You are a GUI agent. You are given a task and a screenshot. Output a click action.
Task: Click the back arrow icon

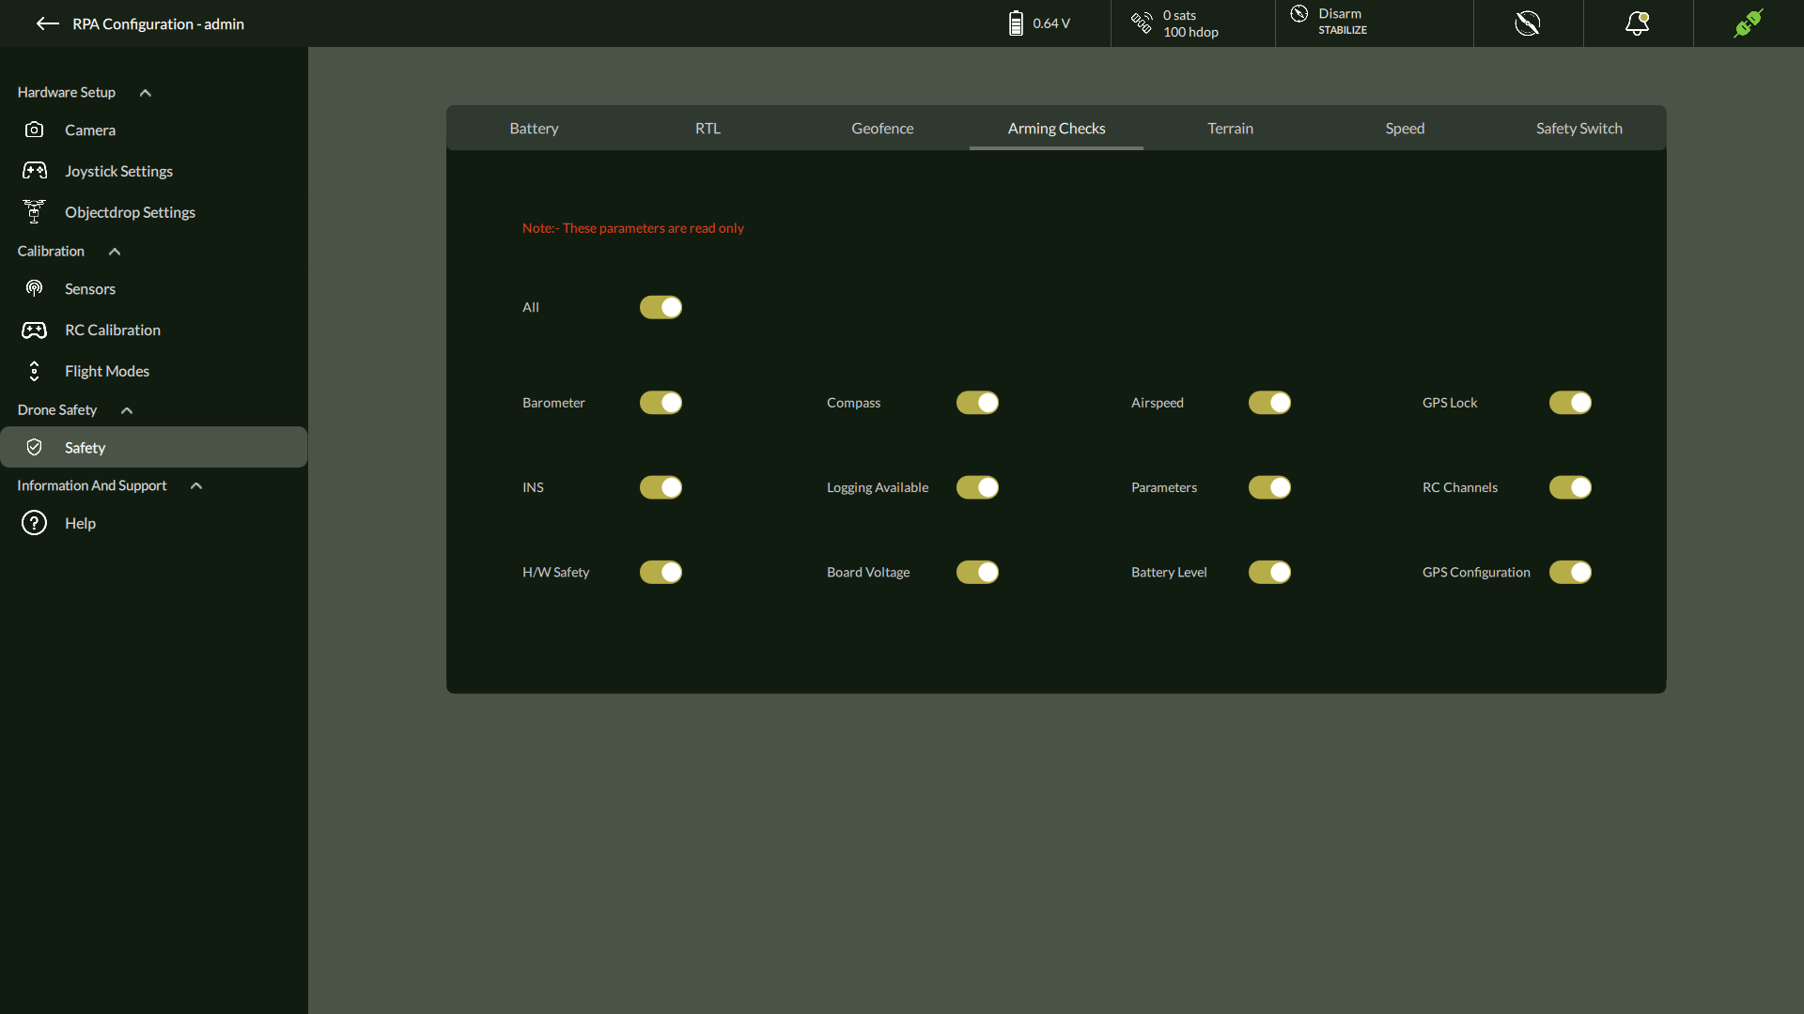click(x=48, y=23)
